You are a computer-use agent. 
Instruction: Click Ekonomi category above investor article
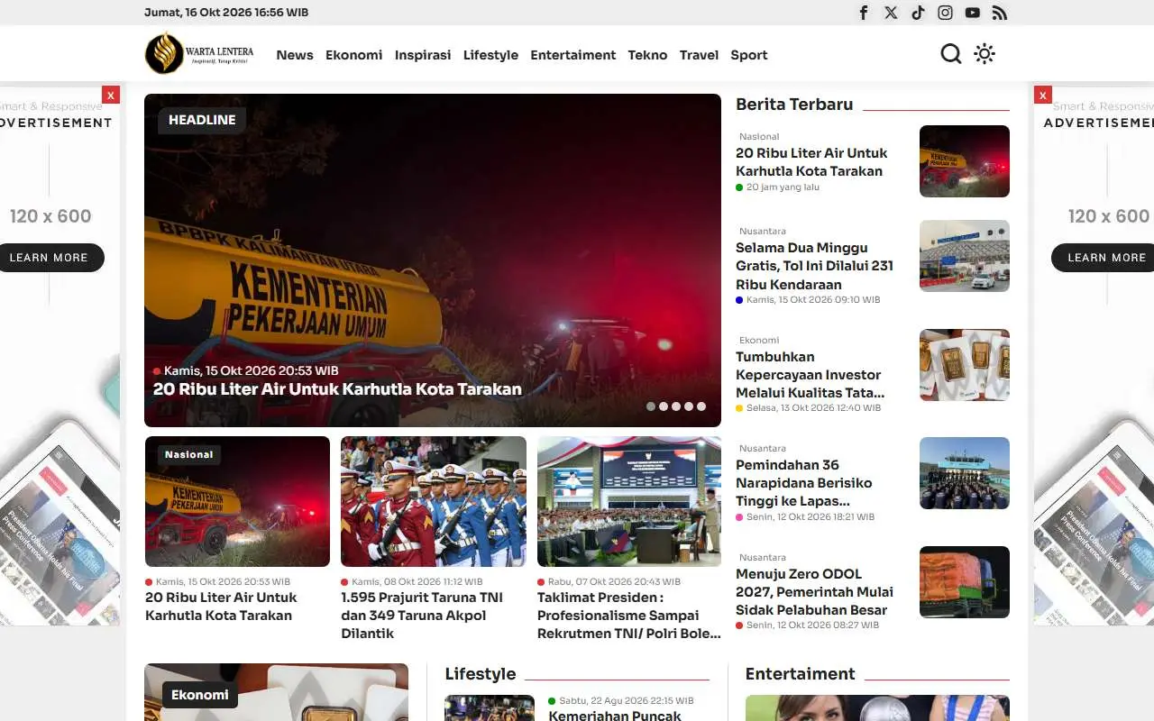(759, 341)
